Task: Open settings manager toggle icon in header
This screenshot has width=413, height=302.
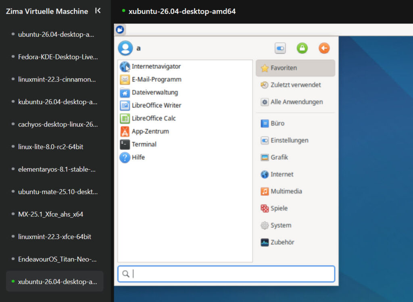Action: click(280, 48)
